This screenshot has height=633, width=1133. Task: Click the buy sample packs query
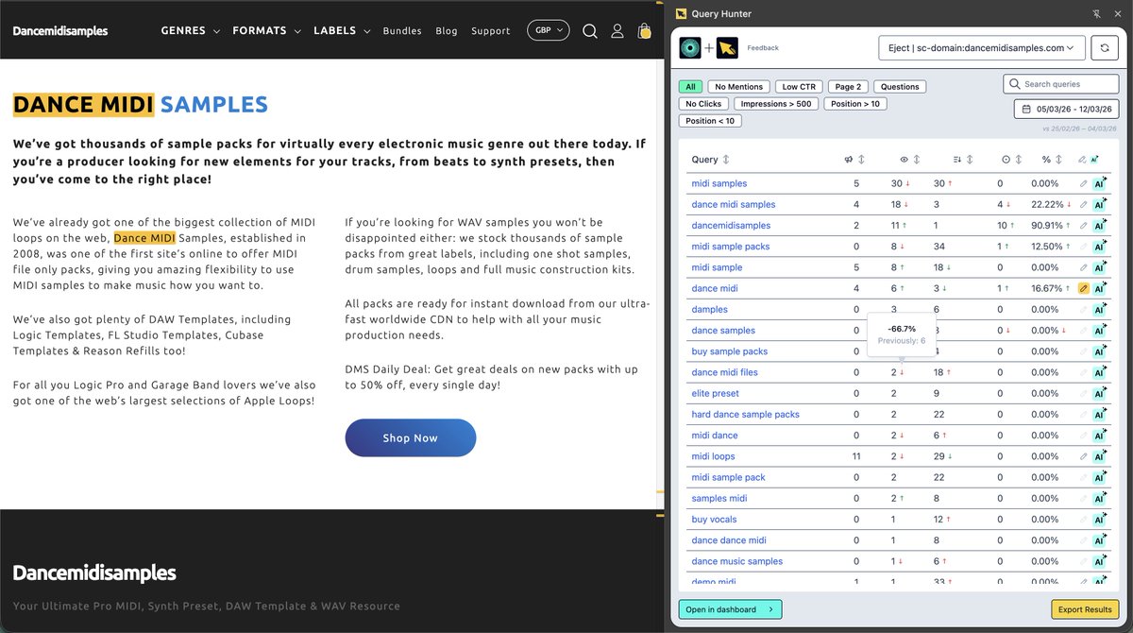pos(730,351)
